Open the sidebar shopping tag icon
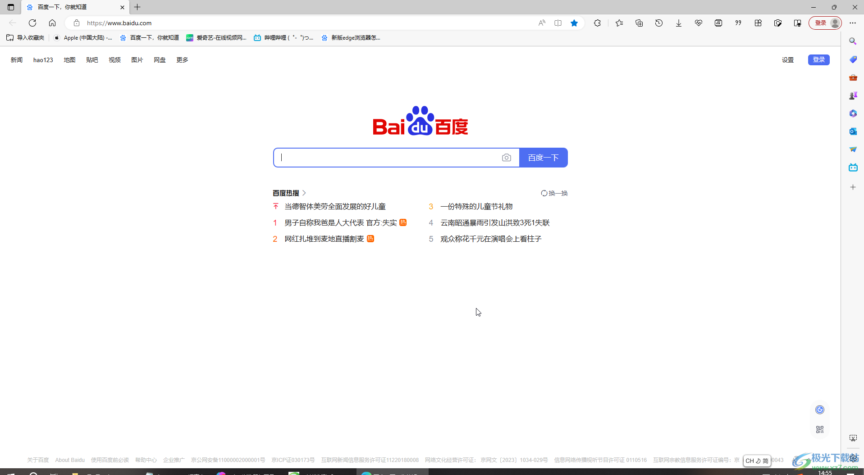The width and height of the screenshot is (864, 475). [853, 59]
